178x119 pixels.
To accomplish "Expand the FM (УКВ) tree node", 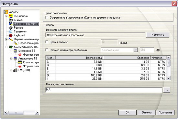I will tap(11, 70).
